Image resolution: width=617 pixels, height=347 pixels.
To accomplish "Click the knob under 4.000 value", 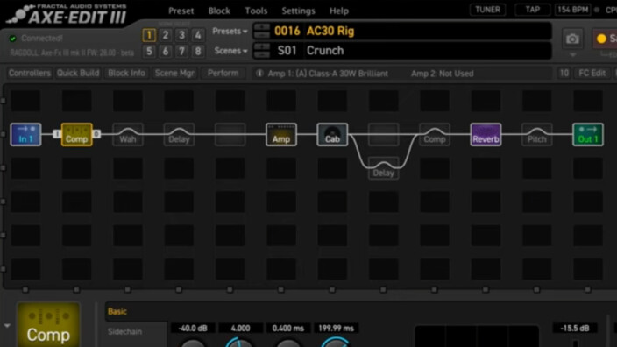I will pos(239,343).
